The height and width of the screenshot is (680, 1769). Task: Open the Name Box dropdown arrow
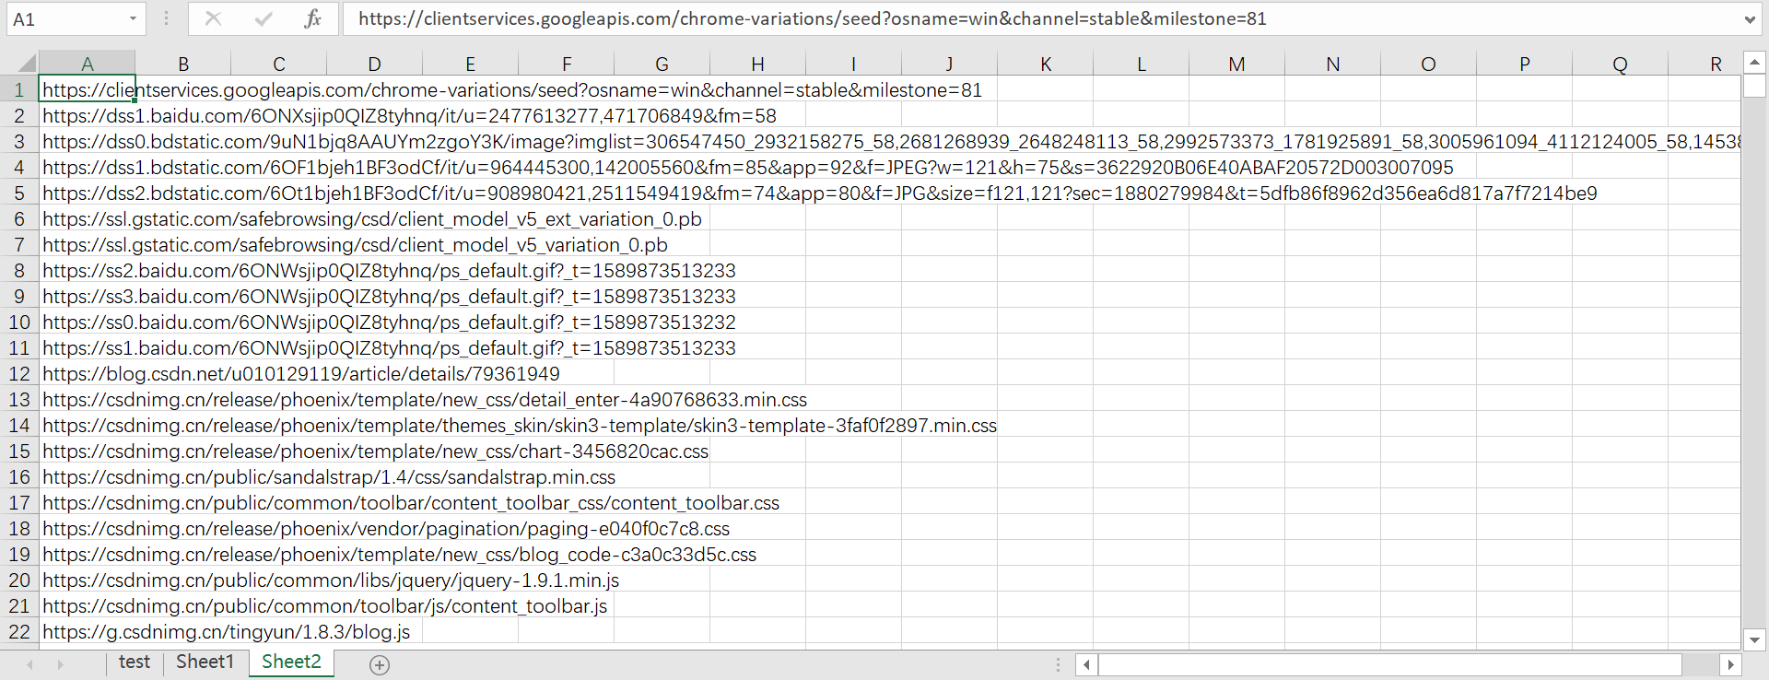tap(133, 18)
